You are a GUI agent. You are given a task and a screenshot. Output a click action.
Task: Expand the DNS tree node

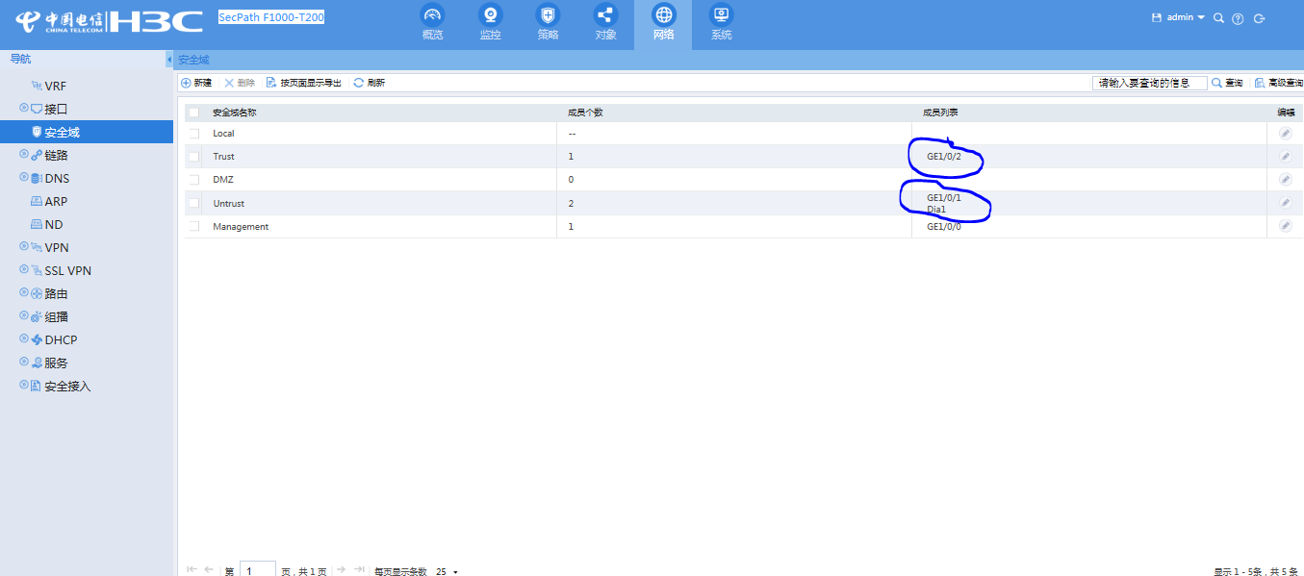coord(24,178)
